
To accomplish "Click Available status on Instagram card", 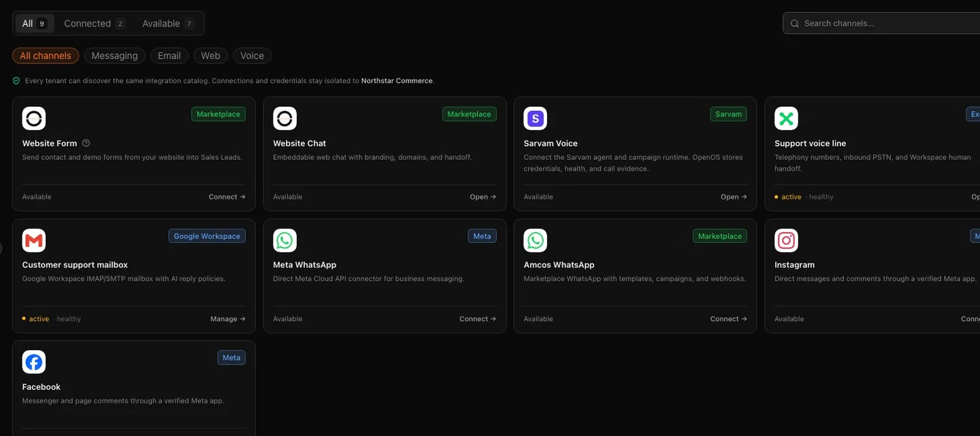I will 789,318.
